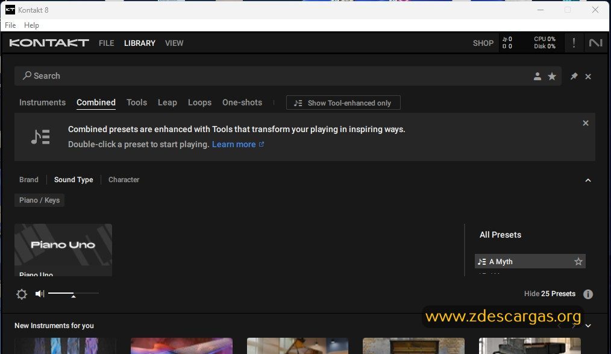Image resolution: width=611 pixels, height=354 pixels.
Task: Open the SHOP link
Action: coord(483,43)
